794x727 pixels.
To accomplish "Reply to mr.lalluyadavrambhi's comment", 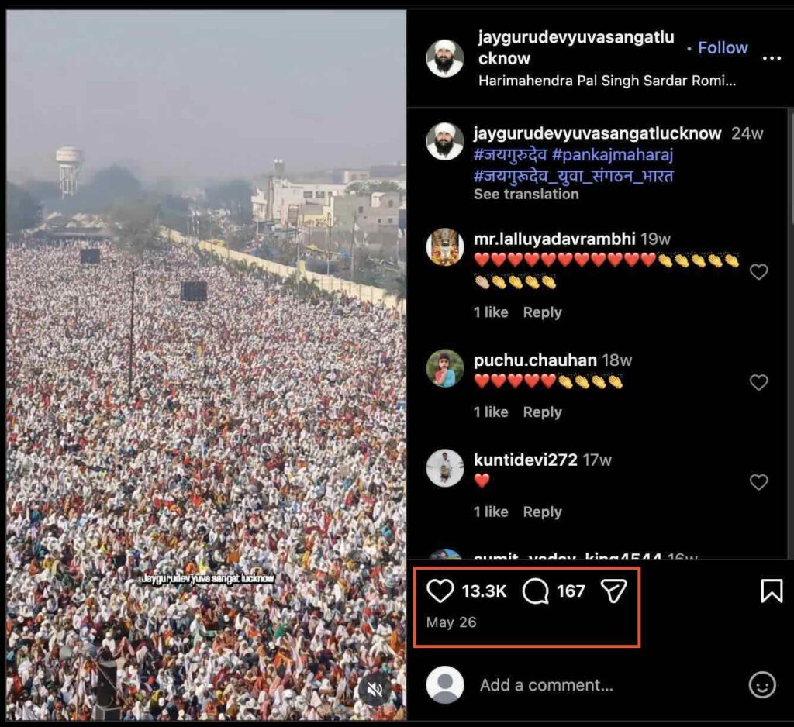I will (x=542, y=312).
